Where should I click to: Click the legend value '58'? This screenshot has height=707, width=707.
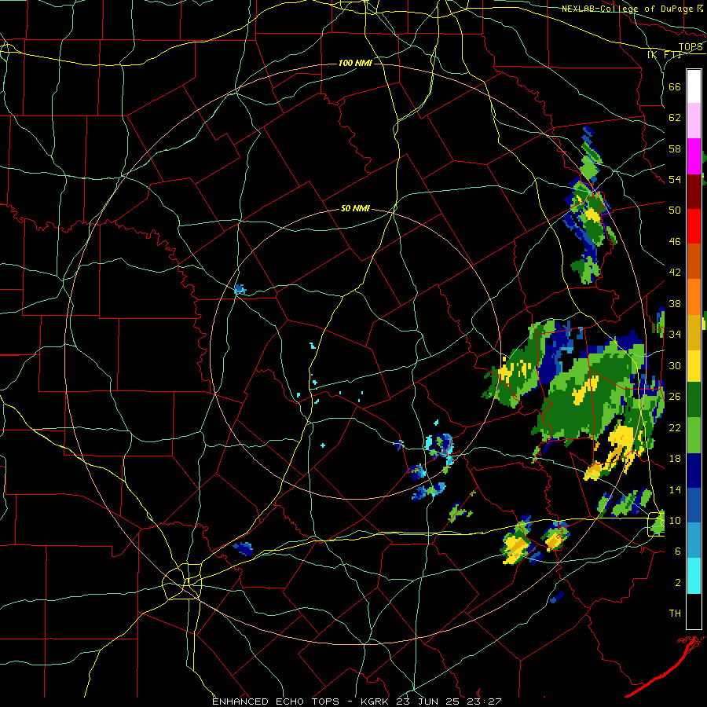(675, 148)
